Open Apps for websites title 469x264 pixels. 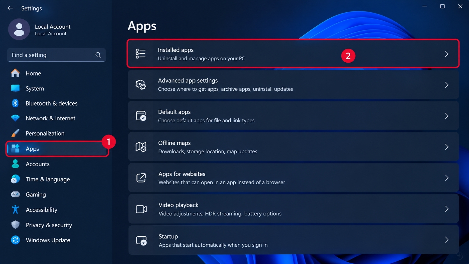182,174
